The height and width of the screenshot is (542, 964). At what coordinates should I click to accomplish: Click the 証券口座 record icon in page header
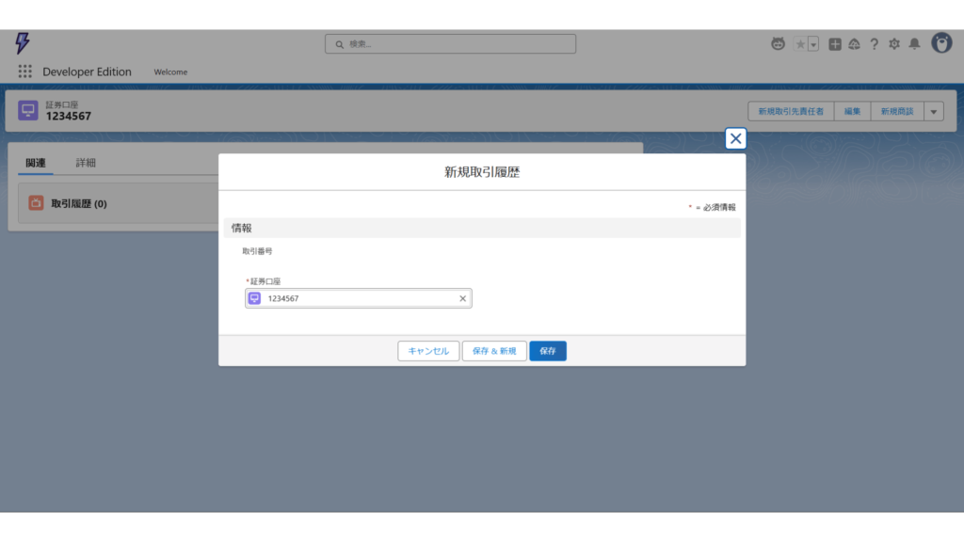tap(27, 111)
